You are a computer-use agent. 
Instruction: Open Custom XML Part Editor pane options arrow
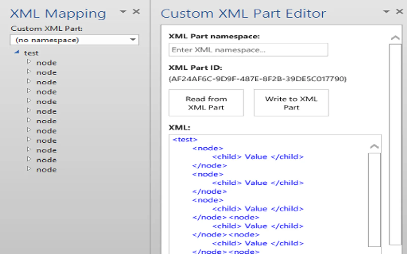386,12
